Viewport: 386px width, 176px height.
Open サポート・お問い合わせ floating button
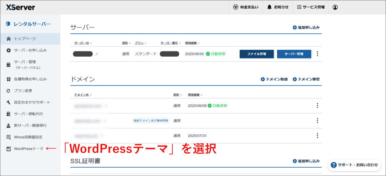click(x=354, y=165)
